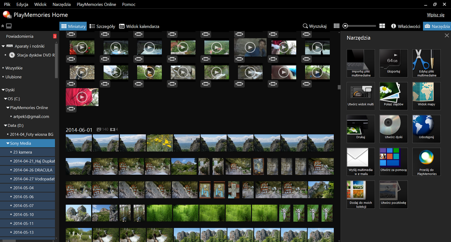Open the Otwórz za pomocą tool
The image size is (451, 242).
(x=393, y=162)
